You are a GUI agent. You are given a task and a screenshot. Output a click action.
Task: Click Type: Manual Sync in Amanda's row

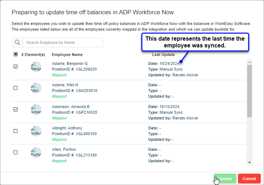165,112
